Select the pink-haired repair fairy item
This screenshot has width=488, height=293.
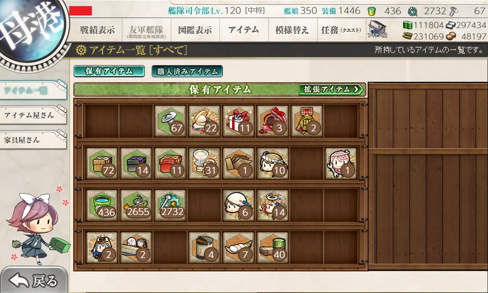pos(341,163)
